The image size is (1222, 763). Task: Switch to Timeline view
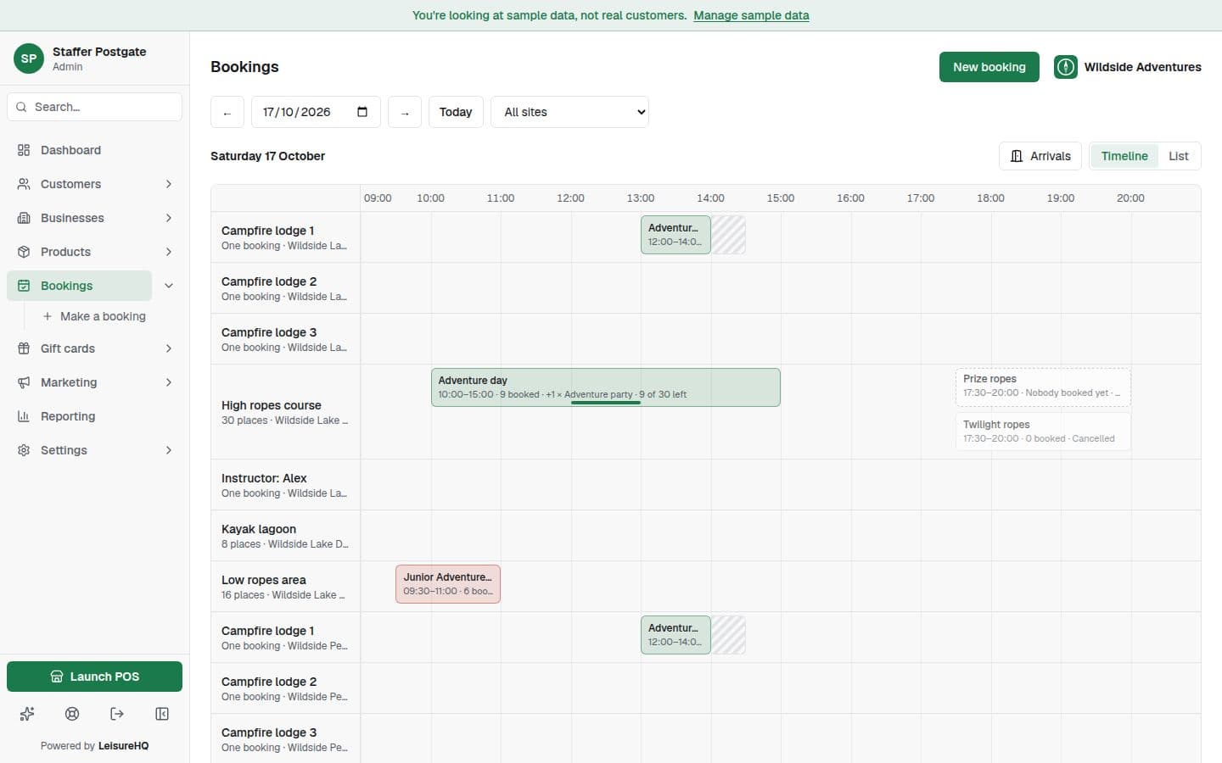click(x=1124, y=156)
